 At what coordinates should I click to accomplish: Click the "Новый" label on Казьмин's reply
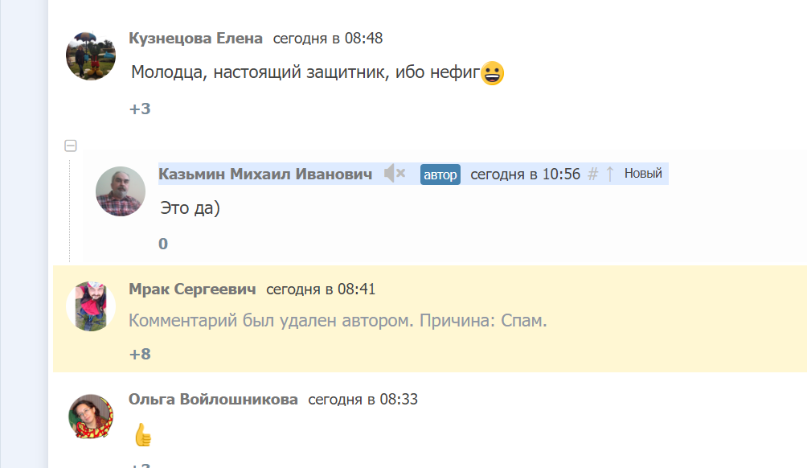click(x=643, y=174)
